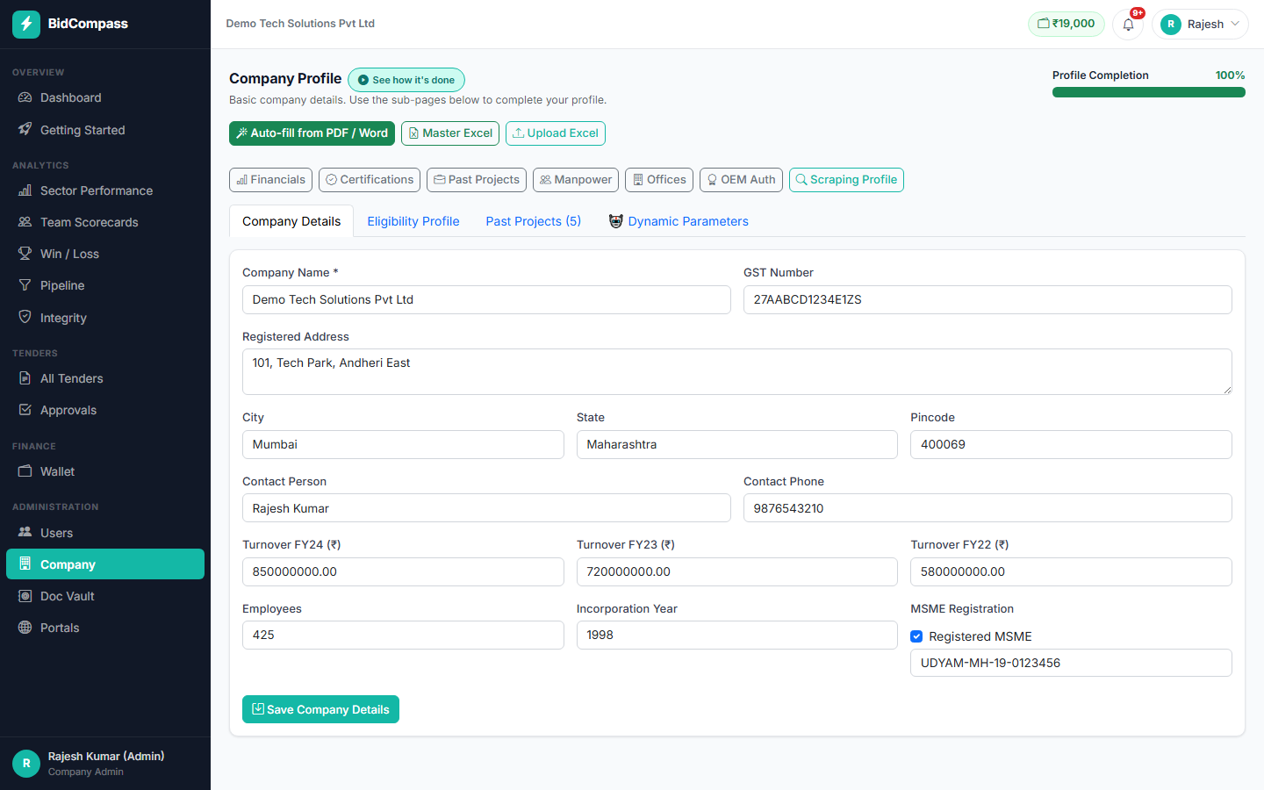1264x790 pixels.
Task: Select the Company Details tab
Action: [291, 221]
